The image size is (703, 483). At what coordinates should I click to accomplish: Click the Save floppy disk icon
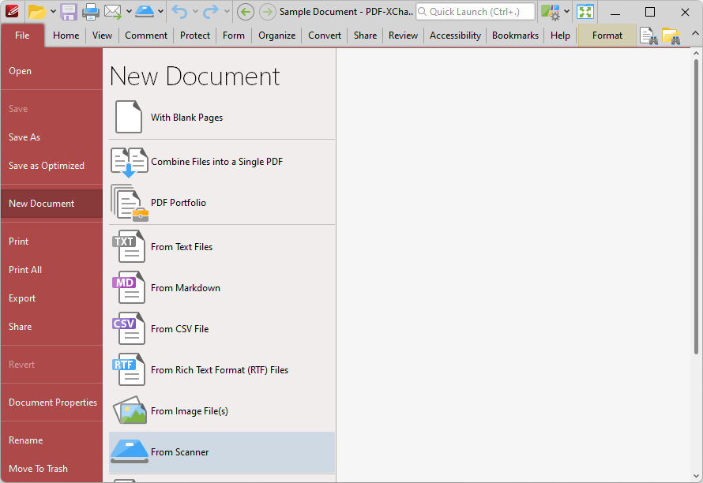click(x=69, y=12)
